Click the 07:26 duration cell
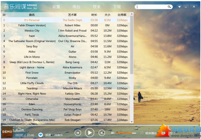 (94, 120)
